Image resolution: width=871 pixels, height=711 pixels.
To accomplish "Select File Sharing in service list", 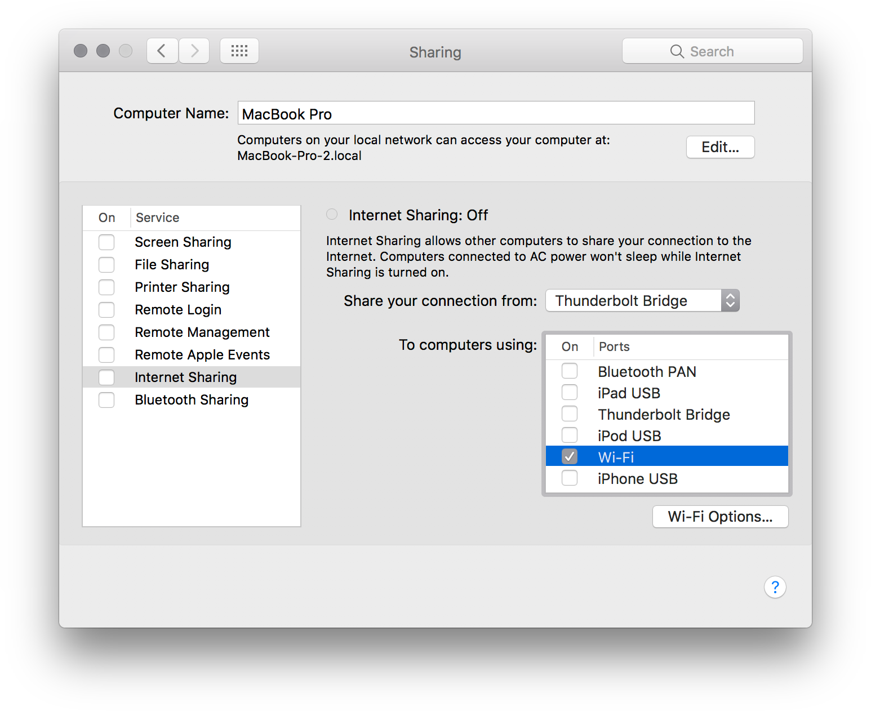I will tap(192, 265).
